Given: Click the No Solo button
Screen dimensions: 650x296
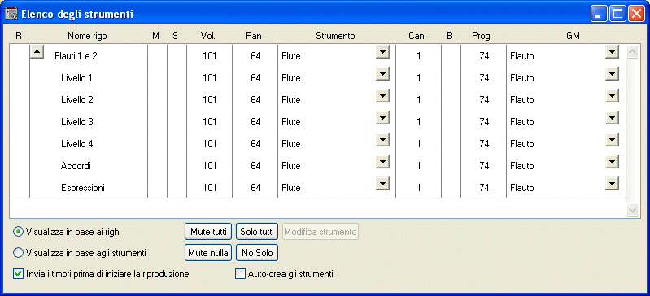Looking at the screenshot, I should coord(257,253).
